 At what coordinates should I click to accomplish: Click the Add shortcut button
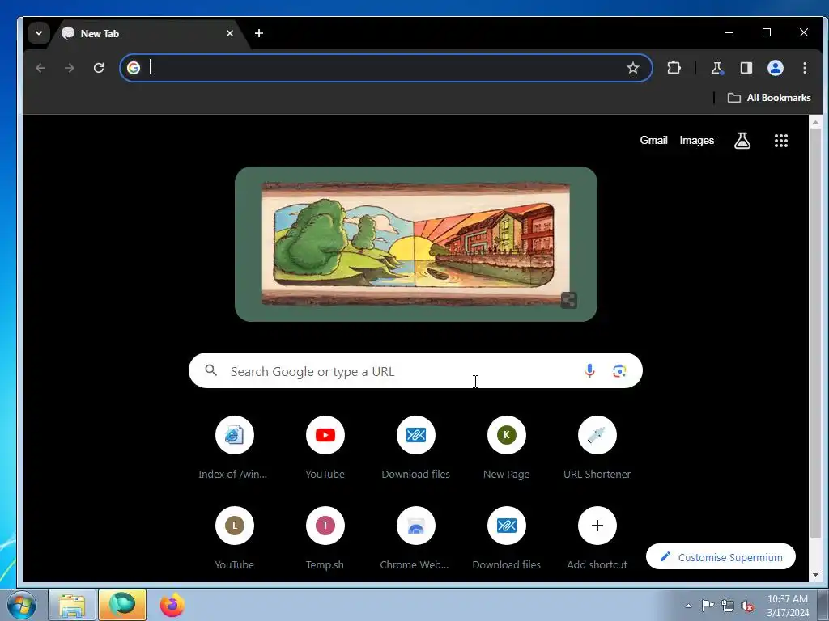click(x=597, y=538)
